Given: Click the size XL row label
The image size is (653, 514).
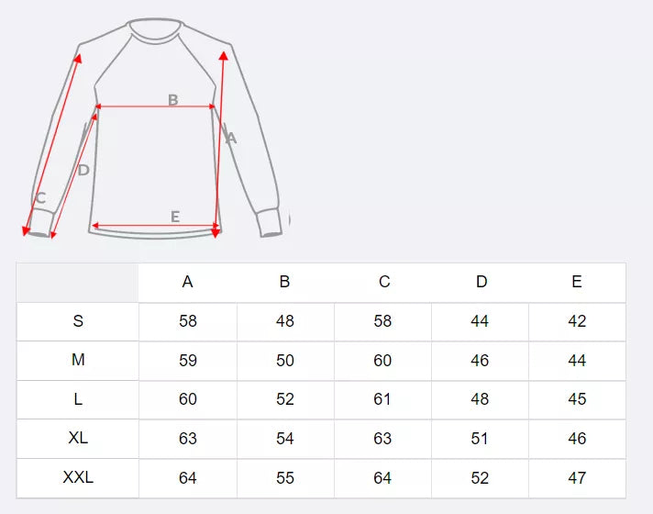Looking at the screenshot, I should click(x=78, y=439).
